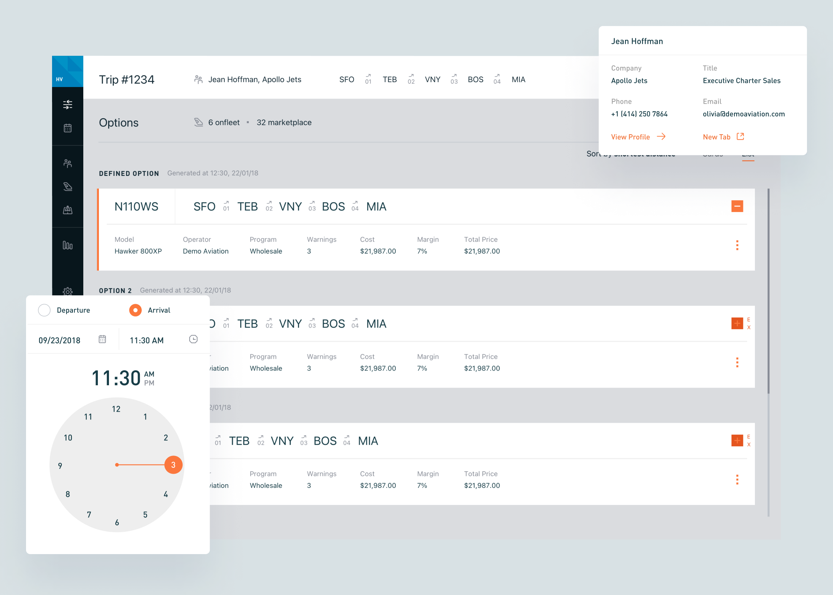Viewport: 833px width, 595px height.
Task: Collapse the N110WS defined option
Action: coord(737,206)
